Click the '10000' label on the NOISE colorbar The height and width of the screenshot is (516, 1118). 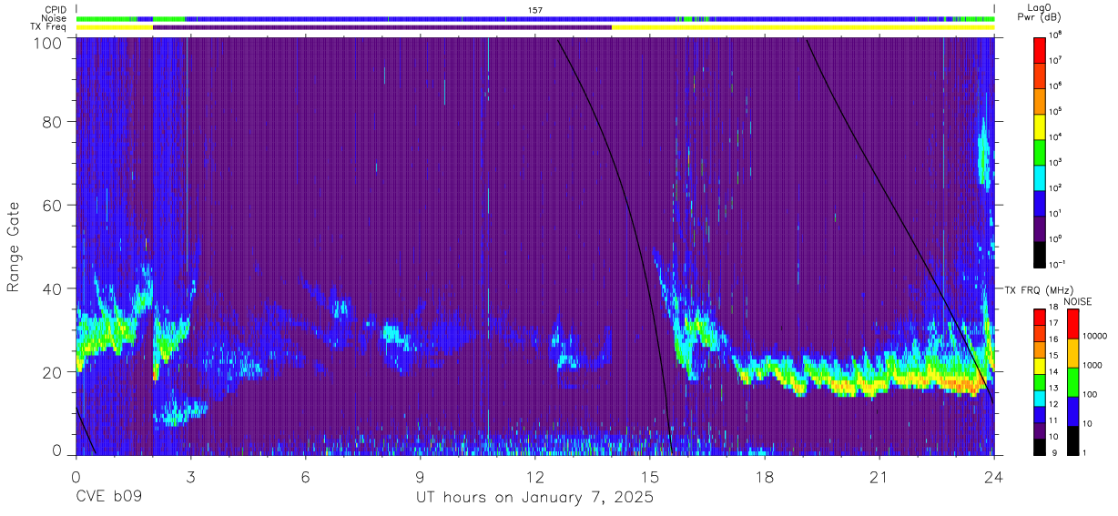pyautogui.click(x=1094, y=337)
